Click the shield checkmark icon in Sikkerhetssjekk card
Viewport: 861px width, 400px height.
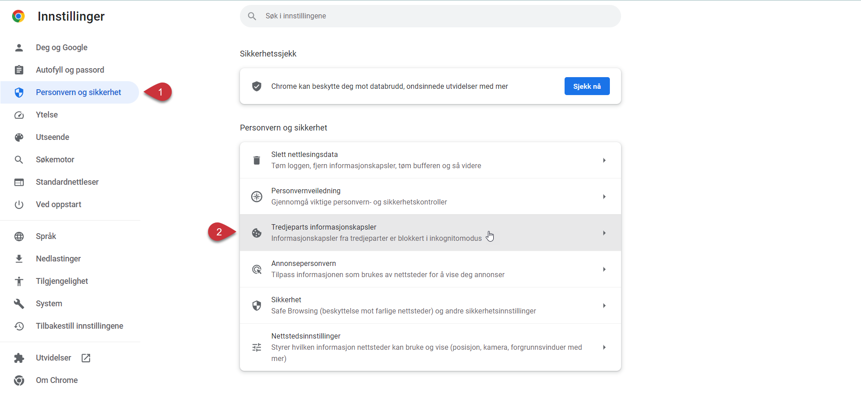coord(257,86)
